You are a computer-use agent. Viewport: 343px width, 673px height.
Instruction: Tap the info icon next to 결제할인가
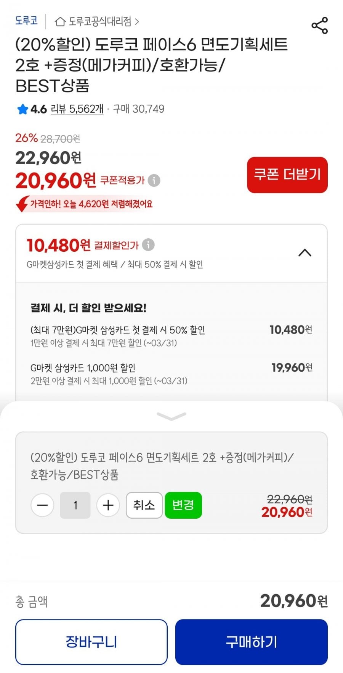pos(148,245)
